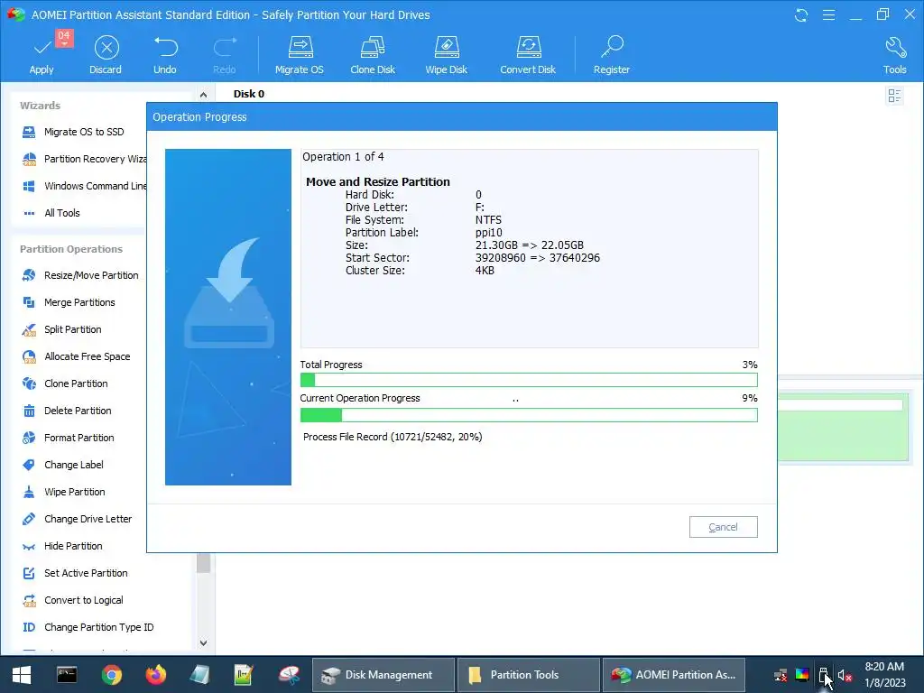
Task: Launch Clone Disk tool
Action: 373,55
